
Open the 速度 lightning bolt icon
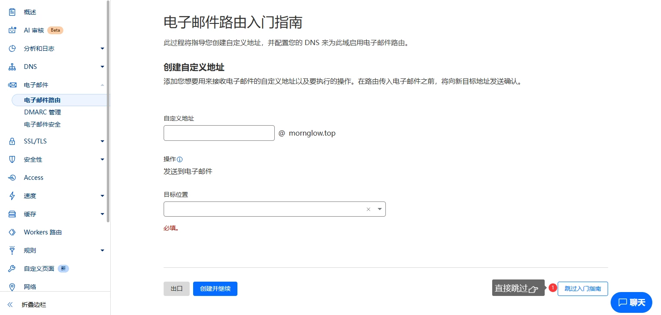(x=13, y=195)
